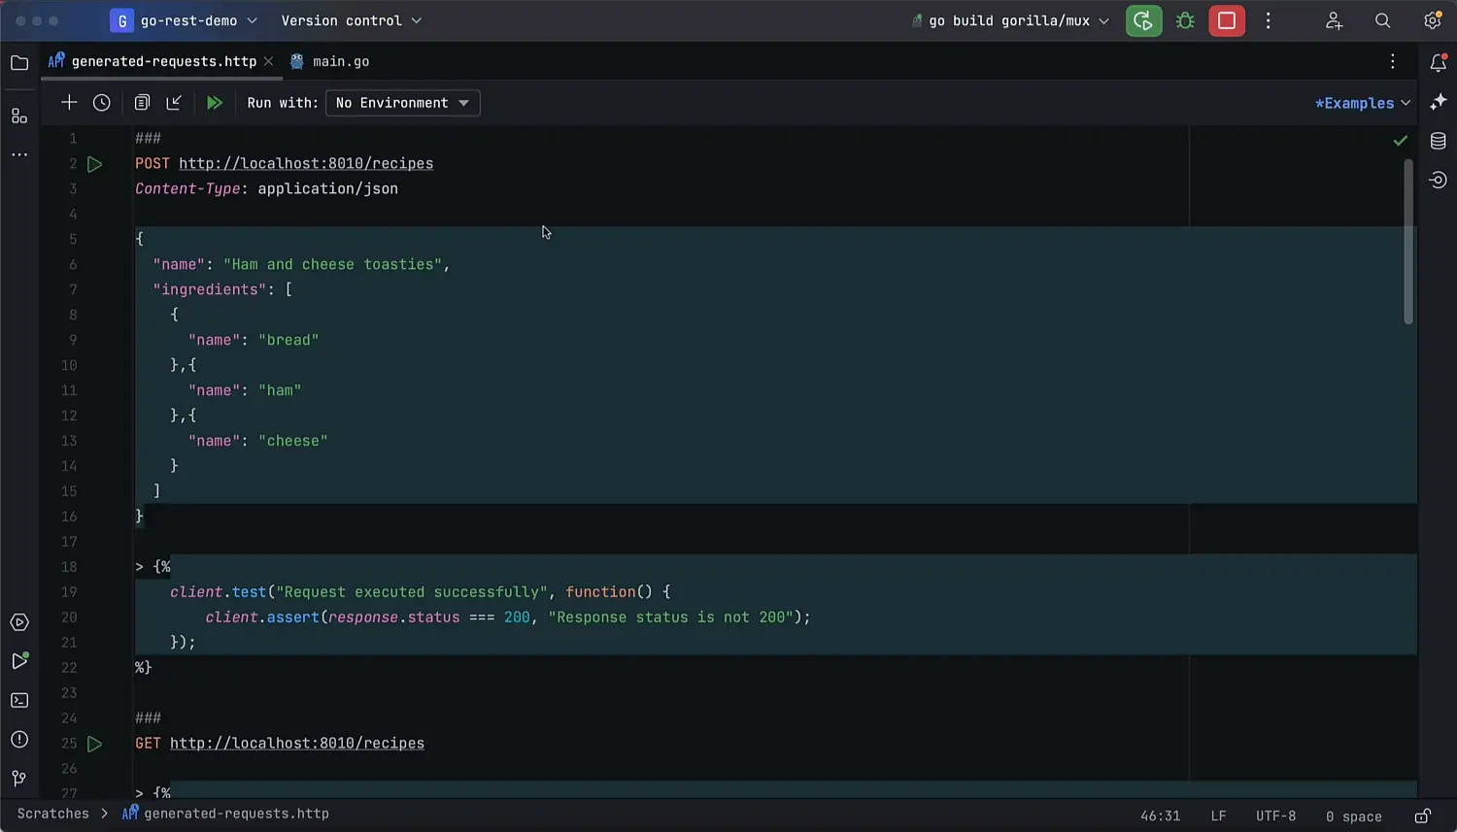Open the Debug bug icon
1457x832 pixels.
(1185, 21)
